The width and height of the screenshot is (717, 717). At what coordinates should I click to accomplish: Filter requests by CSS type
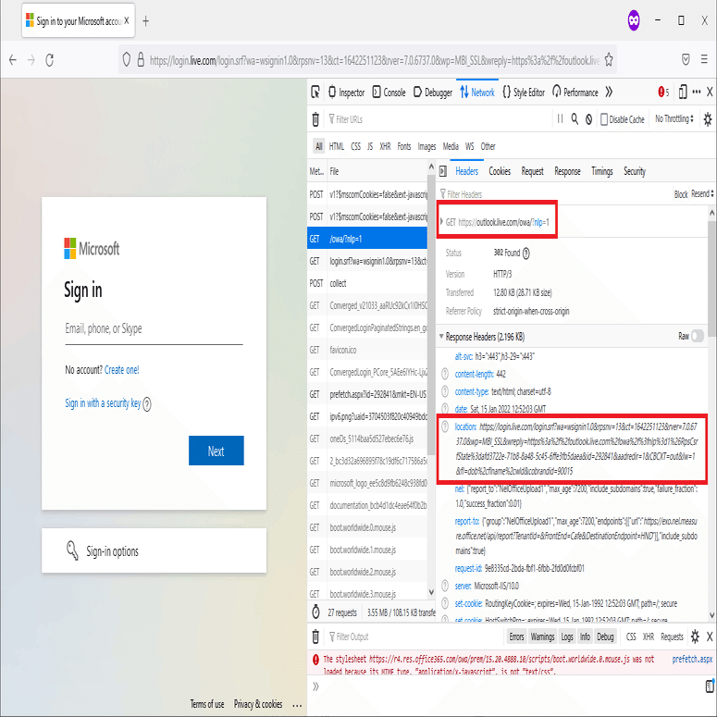click(356, 146)
